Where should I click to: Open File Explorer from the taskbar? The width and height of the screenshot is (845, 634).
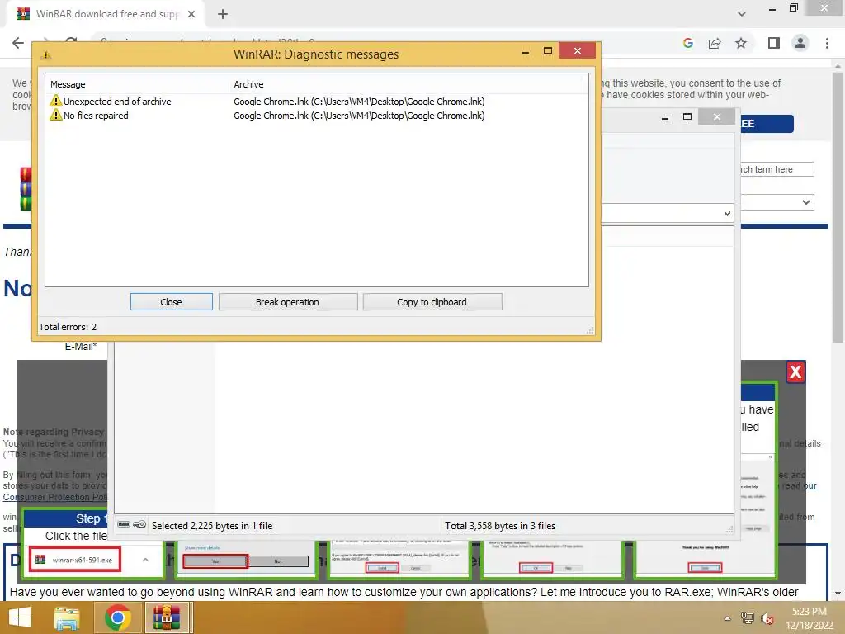point(67,617)
